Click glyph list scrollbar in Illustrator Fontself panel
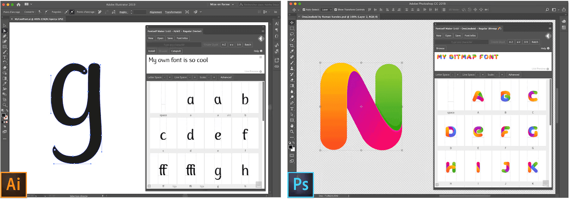569x199 pixels. pos(263,101)
